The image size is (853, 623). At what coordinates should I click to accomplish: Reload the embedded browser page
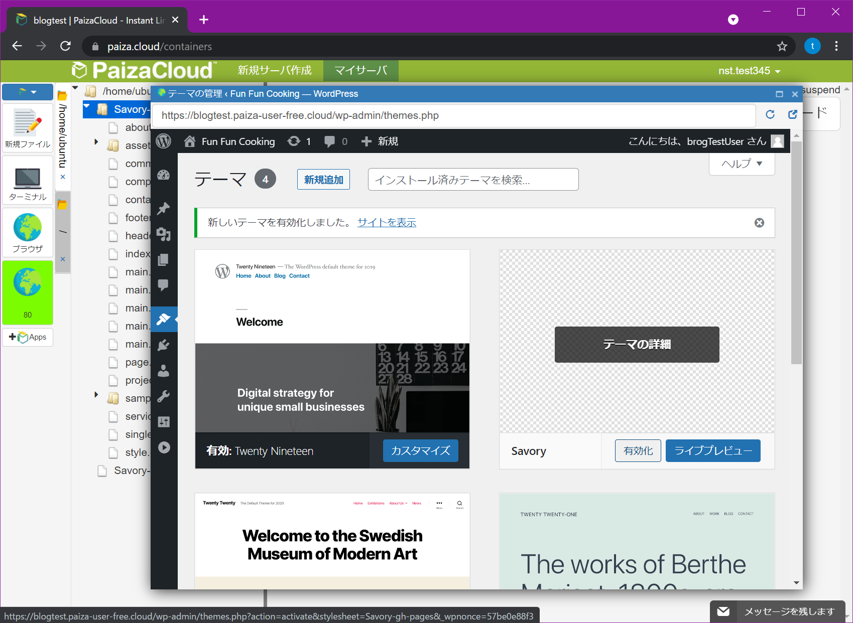pos(770,115)
